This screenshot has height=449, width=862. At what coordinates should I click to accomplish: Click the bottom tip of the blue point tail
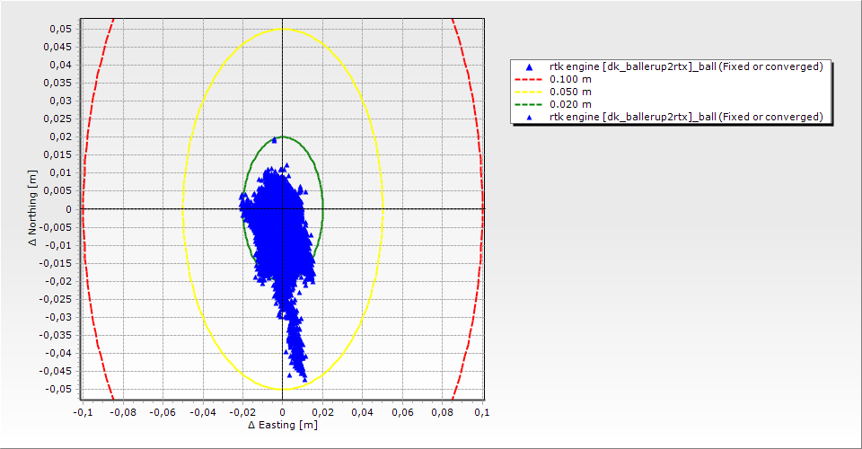tap(303, 379)
